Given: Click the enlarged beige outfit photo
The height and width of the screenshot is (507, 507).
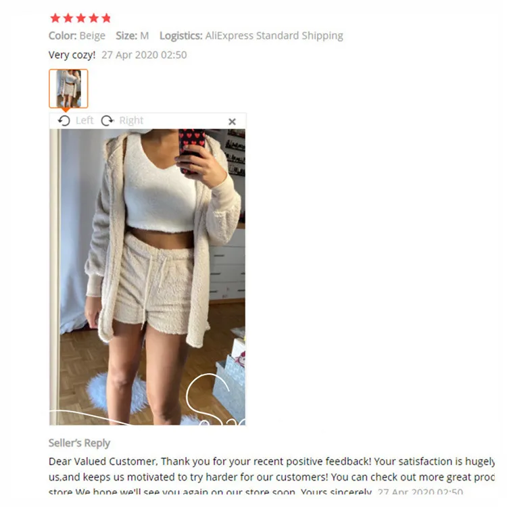Looking at the screenshot, I should 147,276.
